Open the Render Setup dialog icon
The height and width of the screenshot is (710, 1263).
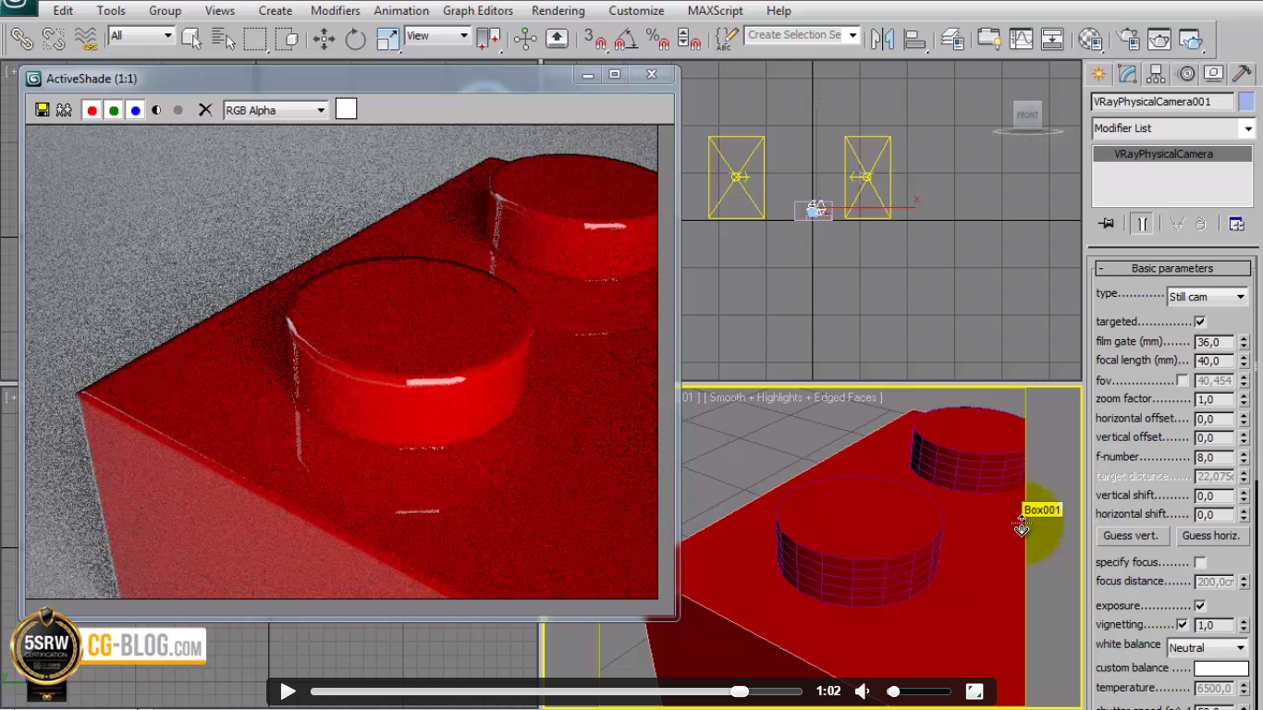1127,38
